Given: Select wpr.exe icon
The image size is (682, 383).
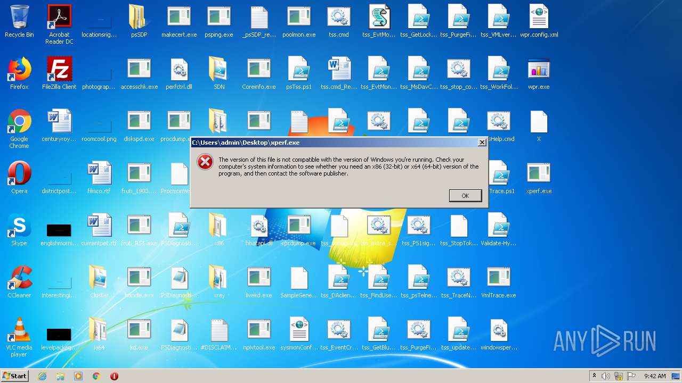Looking at the screenshot, I should 539,73.
